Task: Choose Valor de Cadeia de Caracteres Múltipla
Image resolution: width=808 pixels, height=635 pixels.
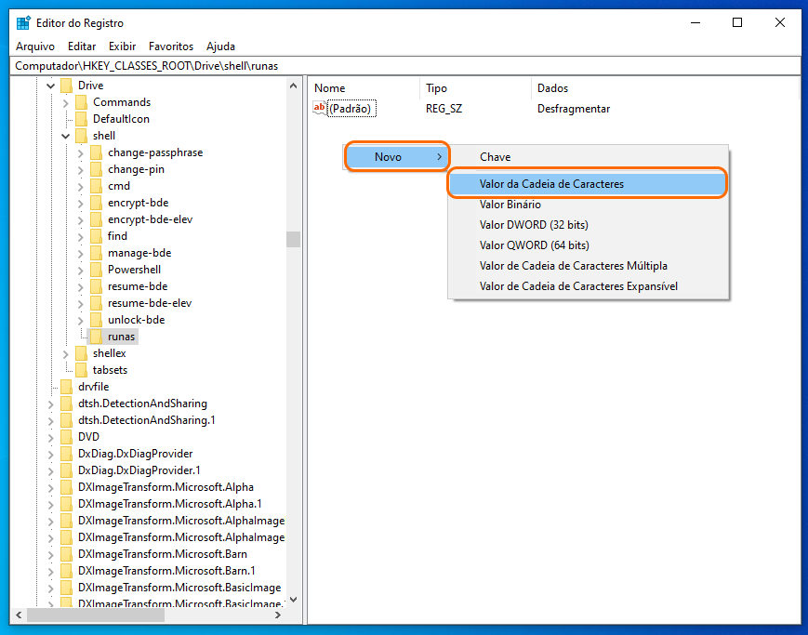Action: (x=588, y=266)
